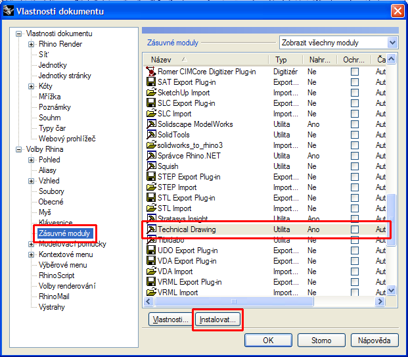Screen dimensions: 408x357
Task: Click the horizontal scrollbar under plug-in list
Action: coord(263,302)
